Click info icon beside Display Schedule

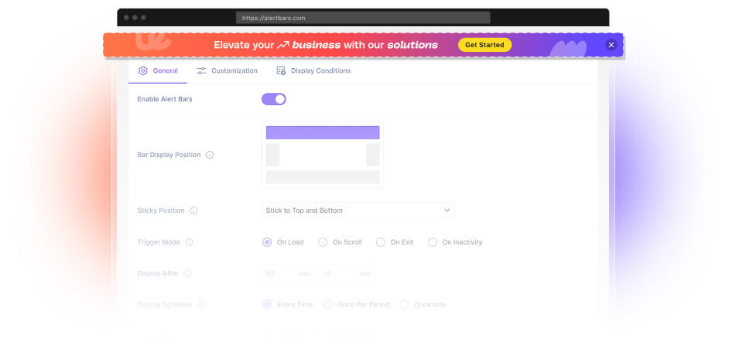coord(201,305)
